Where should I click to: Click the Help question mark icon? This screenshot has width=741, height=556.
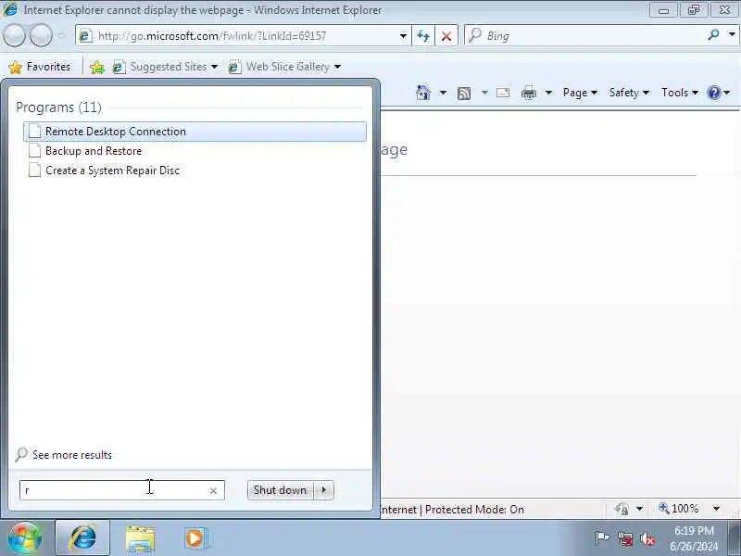[x=714, y=93]
